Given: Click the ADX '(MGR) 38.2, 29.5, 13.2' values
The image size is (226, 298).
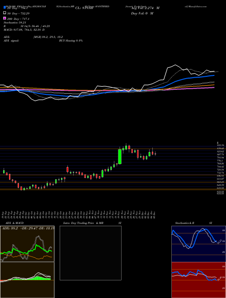Looking at the screenshot, I should [48, 37].
